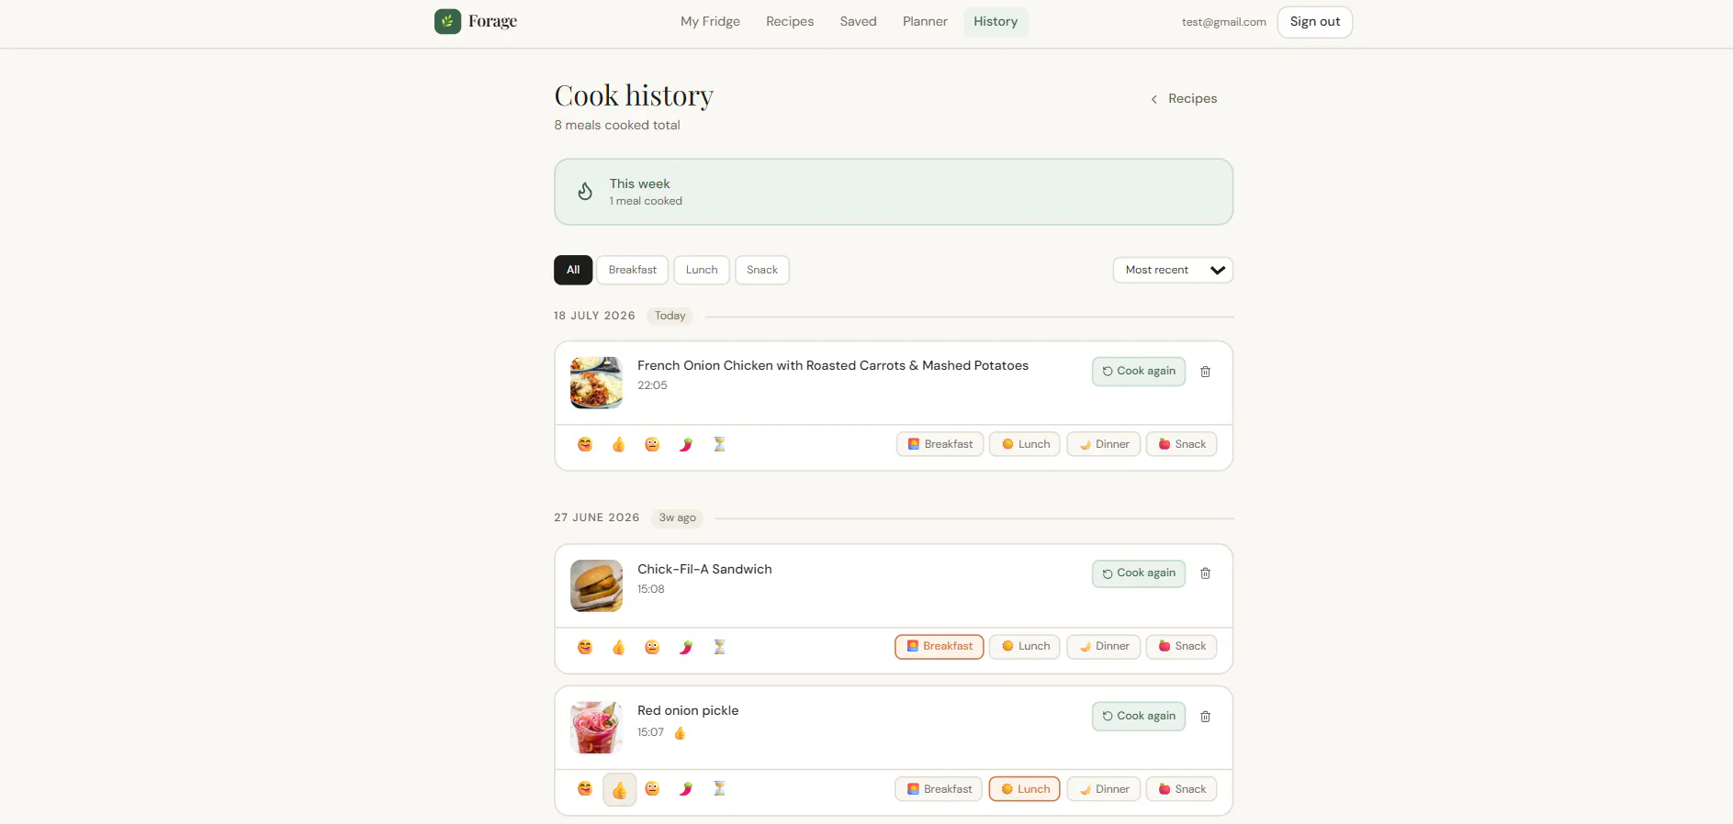The height and width of the screenshot is (824, 1733).
Task: Click the Red onion pickle title
Action: (x=688, y=710)
